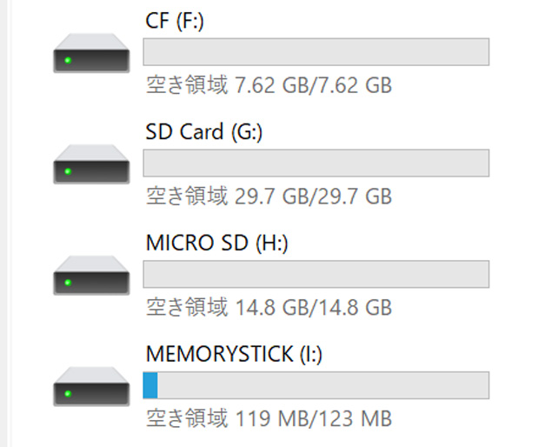Click the SD Card (G:) capacity bar
558x447 pixels.
(316, 163)
